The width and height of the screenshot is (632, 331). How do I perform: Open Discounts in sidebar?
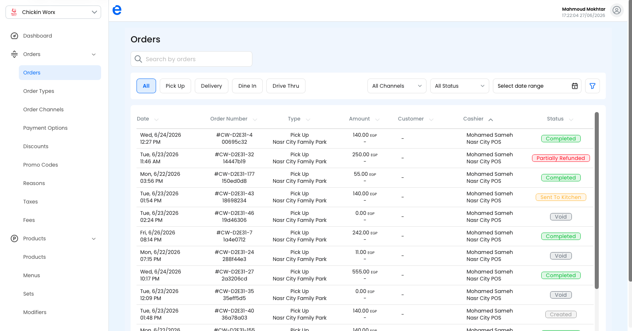click(36, 146)
